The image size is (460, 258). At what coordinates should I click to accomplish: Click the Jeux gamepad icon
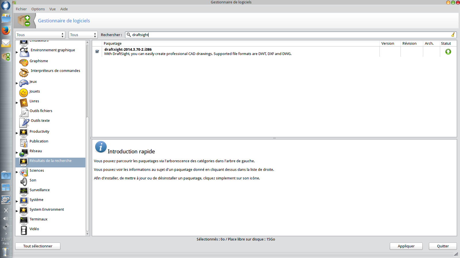24,83
